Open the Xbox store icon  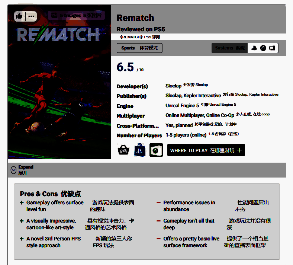156,150
